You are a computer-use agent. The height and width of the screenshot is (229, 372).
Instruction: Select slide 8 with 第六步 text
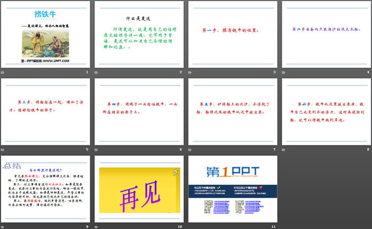coord(326,112)
